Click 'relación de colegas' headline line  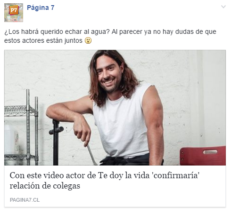point(45,186)
